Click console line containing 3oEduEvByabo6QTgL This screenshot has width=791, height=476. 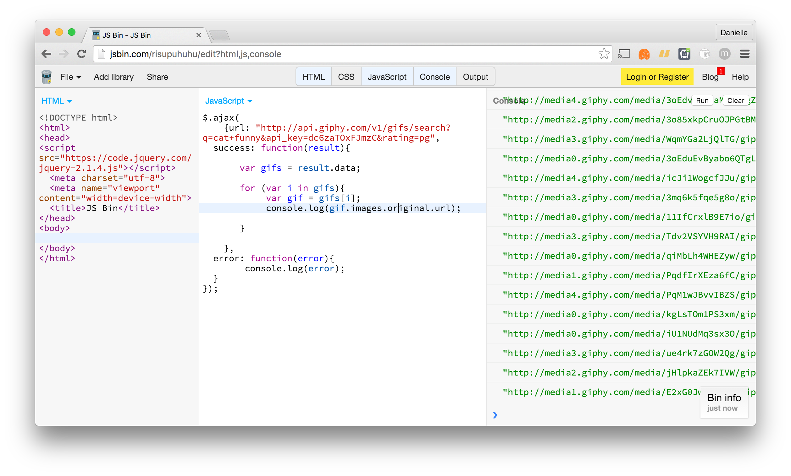pyautogui.click(x=621, y=159)
